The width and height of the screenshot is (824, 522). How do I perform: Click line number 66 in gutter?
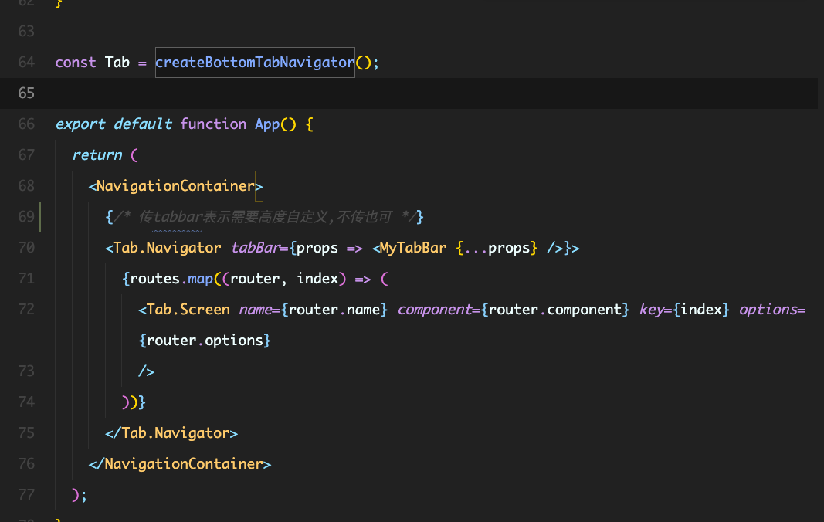tap(26, 124)
